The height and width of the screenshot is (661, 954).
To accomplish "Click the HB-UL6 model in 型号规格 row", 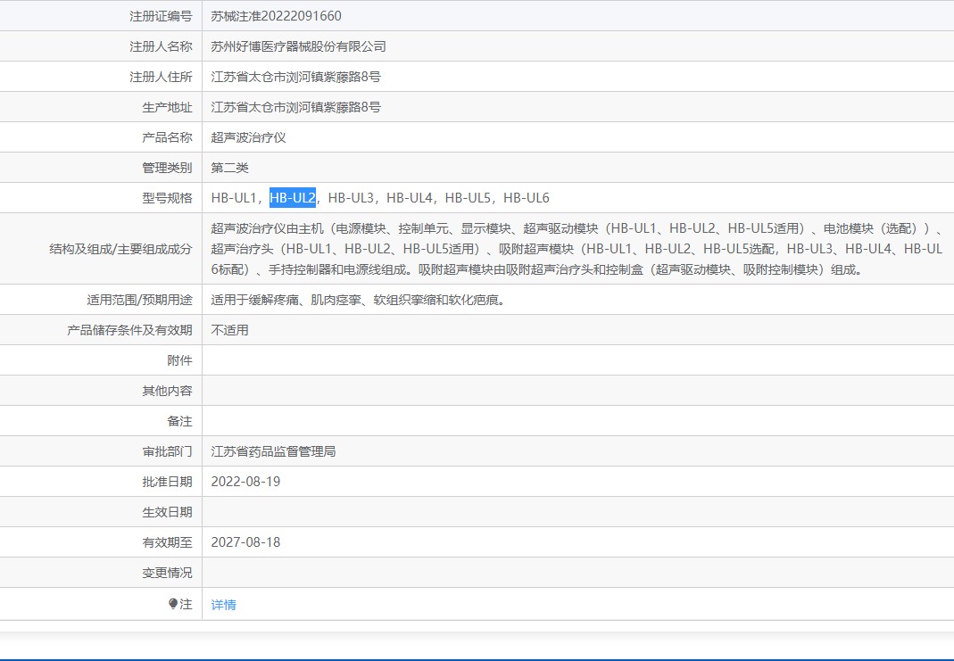I will pyautogui.click(x=526, y=198).
